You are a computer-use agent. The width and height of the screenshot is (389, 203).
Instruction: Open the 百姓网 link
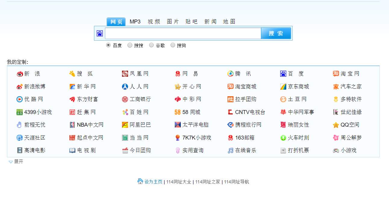pyautogui.click(x=139, y=112)
